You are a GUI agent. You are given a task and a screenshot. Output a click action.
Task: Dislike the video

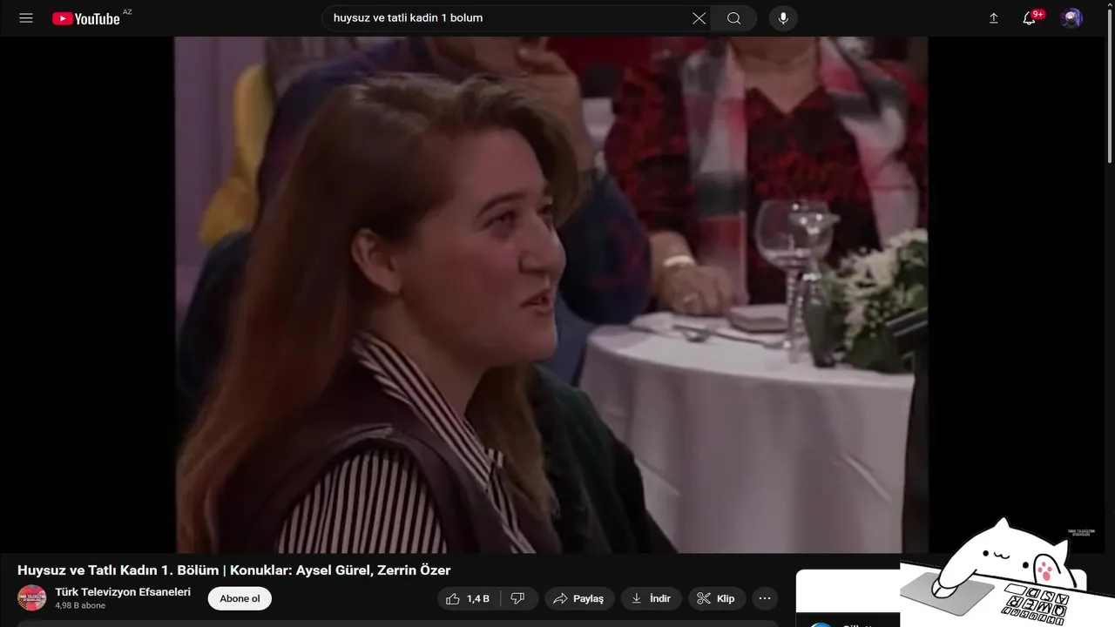pyautogui.click(x=517, y=599)
